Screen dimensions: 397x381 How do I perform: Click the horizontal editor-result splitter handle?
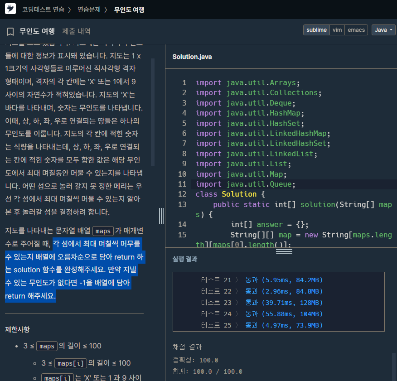[x=284, y=251]
